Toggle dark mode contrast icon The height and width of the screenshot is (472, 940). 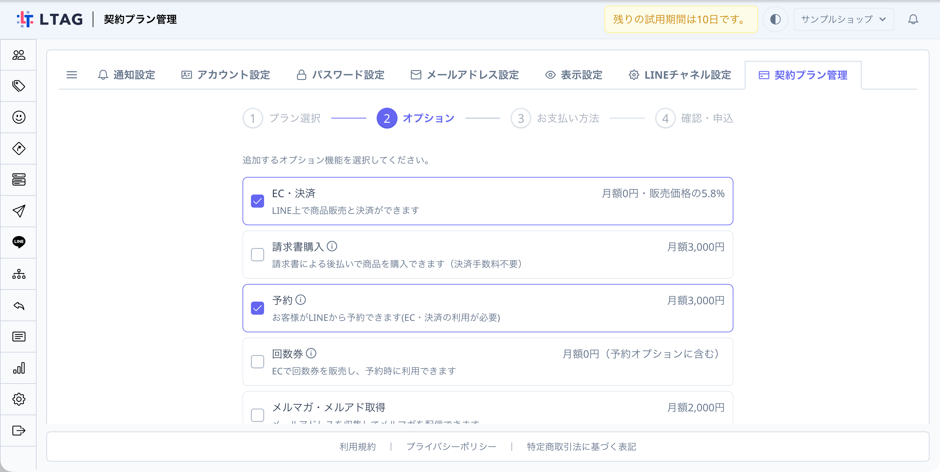pos(775,19)
